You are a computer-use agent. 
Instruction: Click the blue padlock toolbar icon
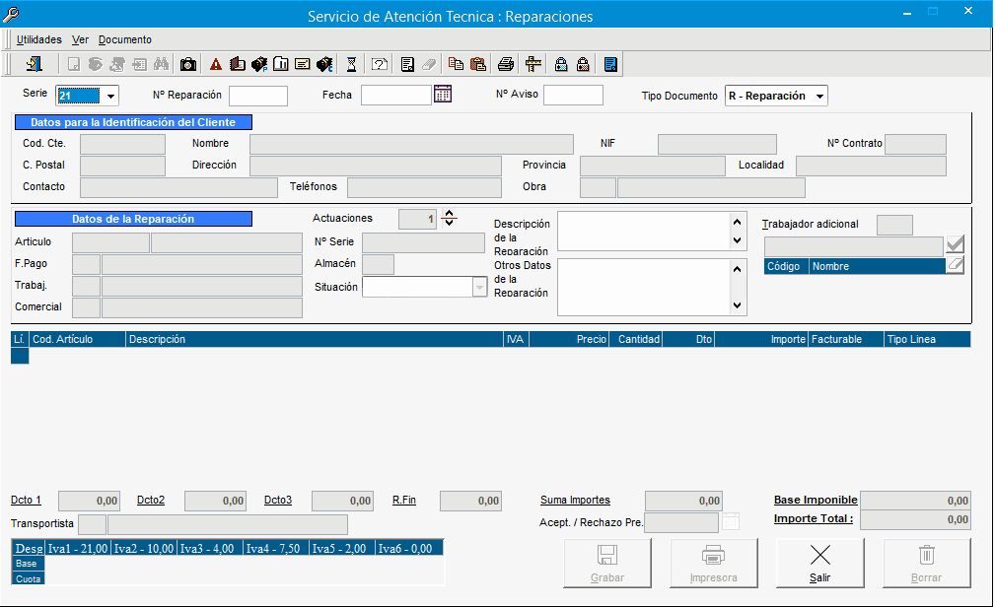(560, 64)
